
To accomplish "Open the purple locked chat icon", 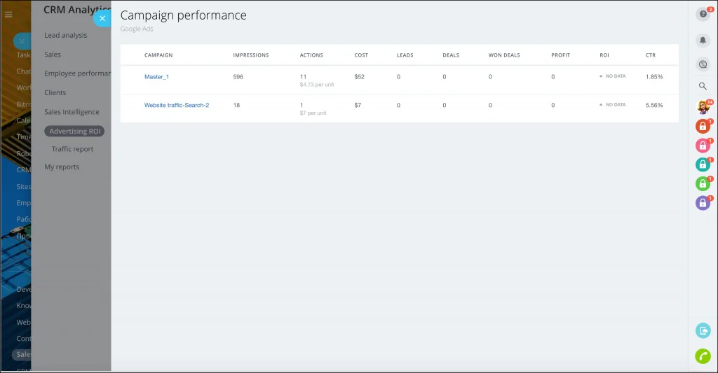I will pos(703,202).
